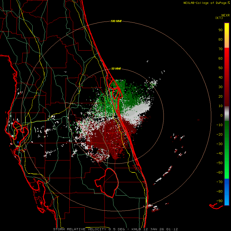
Task: Click the positive 20 legend value
Action: (x=220, y=96)
